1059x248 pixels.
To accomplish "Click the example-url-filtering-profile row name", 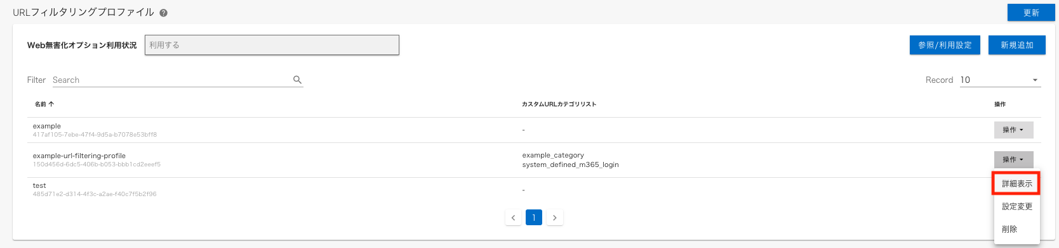I will click(x=79, y=156).
